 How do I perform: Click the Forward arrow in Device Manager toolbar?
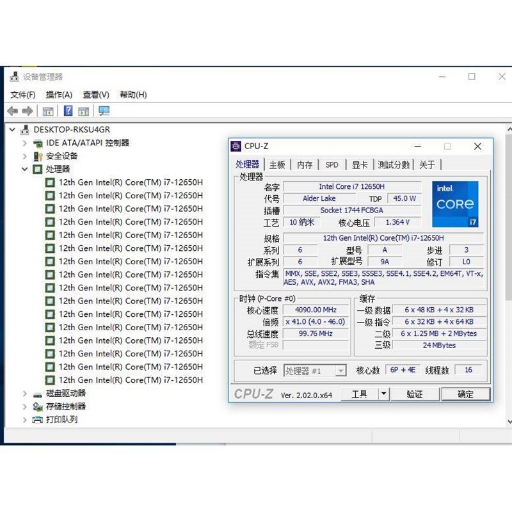point(28,111)
